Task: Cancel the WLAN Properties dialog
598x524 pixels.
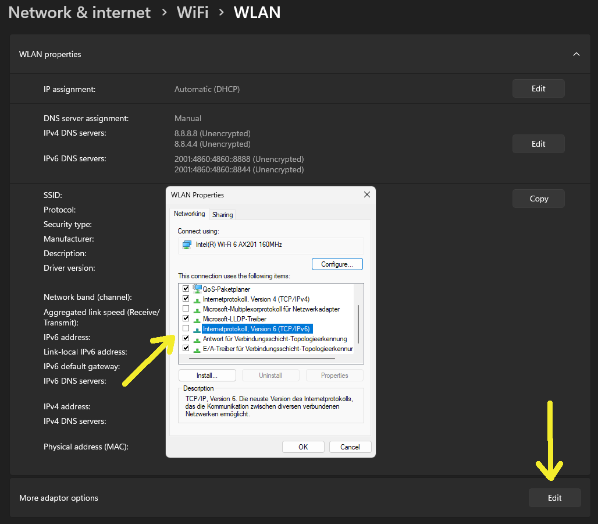Action: (350, 447)
